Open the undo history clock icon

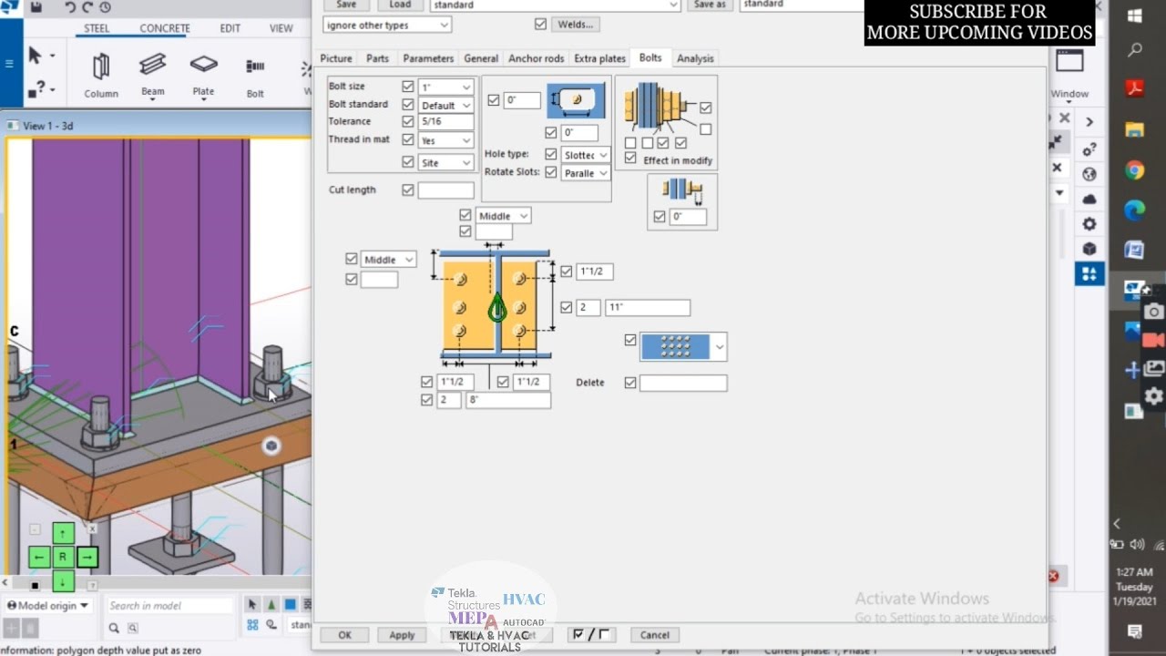tap(105, 7)
